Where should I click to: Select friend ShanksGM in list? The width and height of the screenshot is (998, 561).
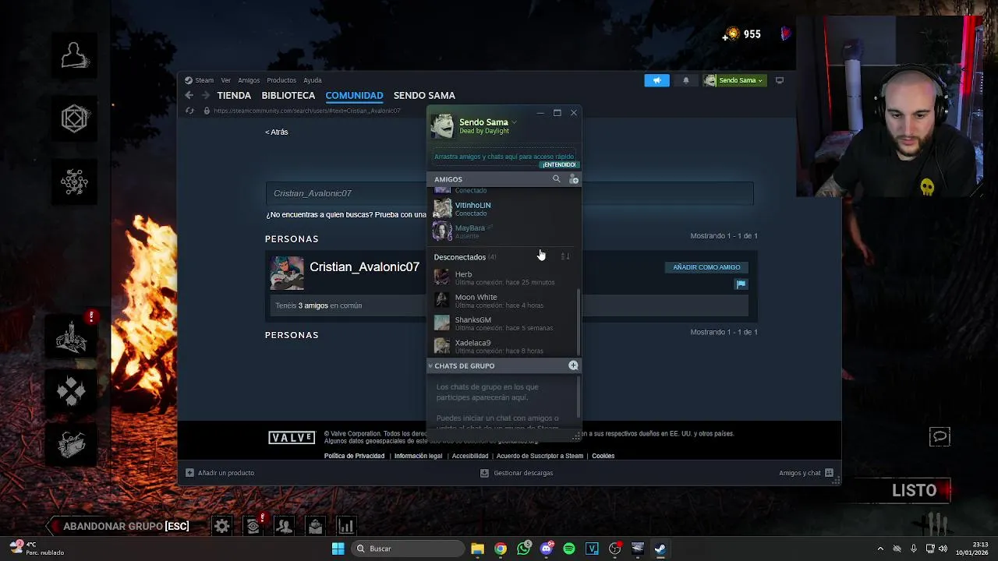[504, 323]
